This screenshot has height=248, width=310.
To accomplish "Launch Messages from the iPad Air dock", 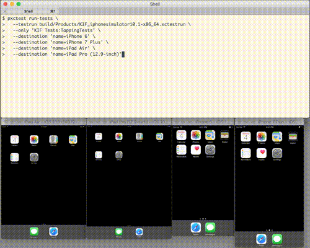I will [x=34, y=231].
